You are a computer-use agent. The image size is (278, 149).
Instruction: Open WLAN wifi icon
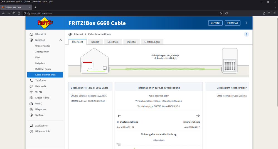click(x=31, y=92)
